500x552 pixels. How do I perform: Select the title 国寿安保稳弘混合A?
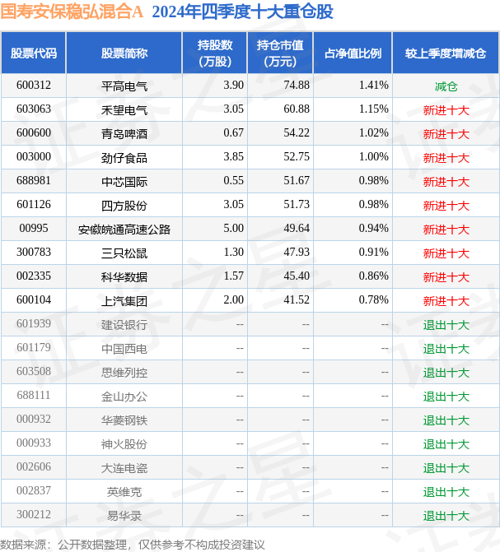72,12
